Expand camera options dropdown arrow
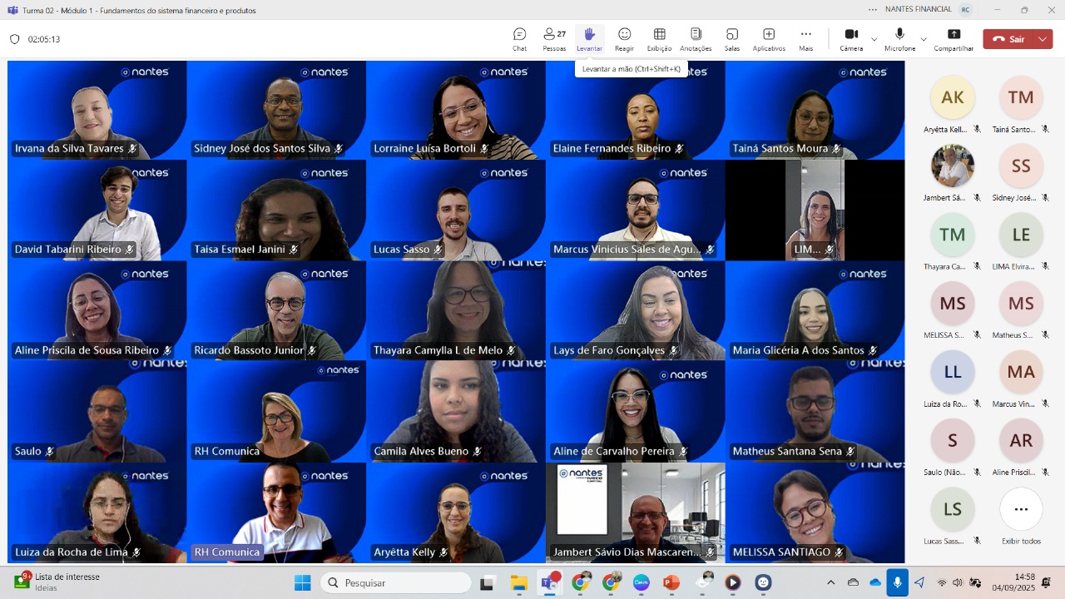The image size is (1065, 599). (x=874, y=39)
